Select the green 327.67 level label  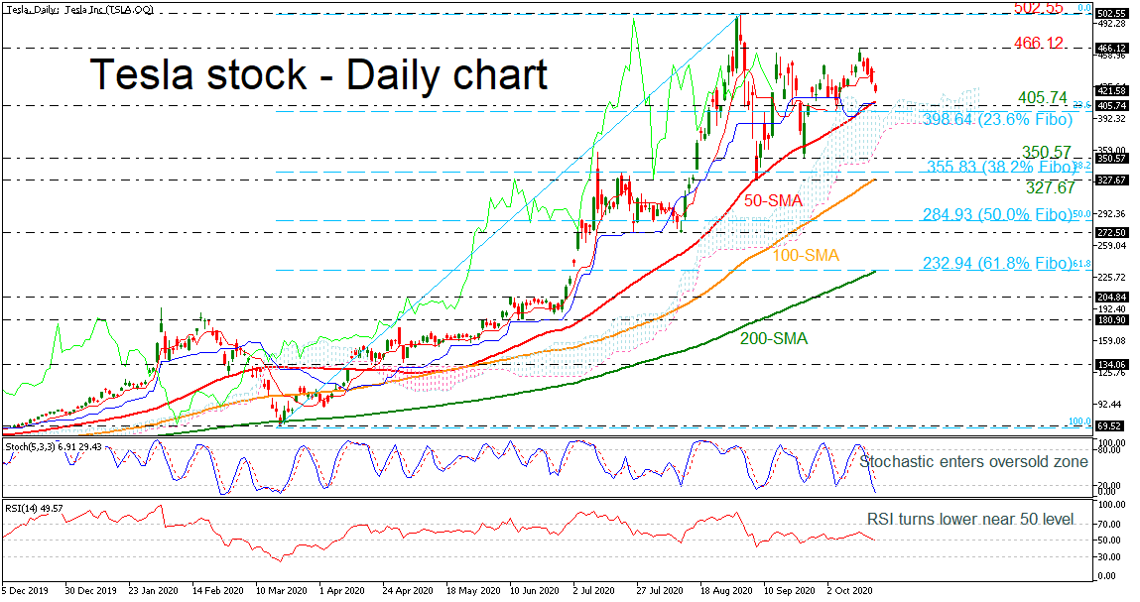click(1051, 187)
